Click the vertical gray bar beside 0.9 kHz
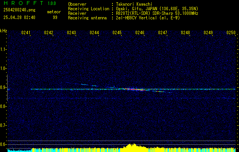 coord(7,88)
